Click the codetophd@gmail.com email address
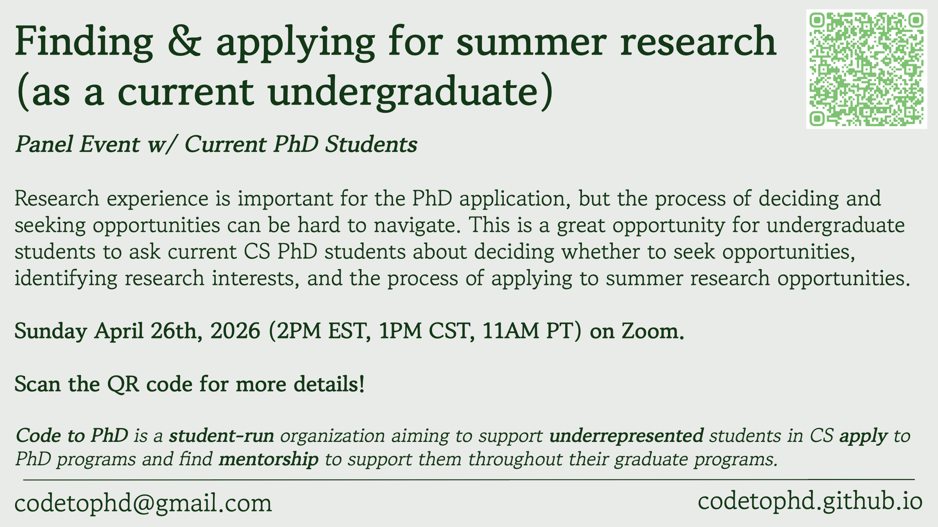 coord(143,503)
